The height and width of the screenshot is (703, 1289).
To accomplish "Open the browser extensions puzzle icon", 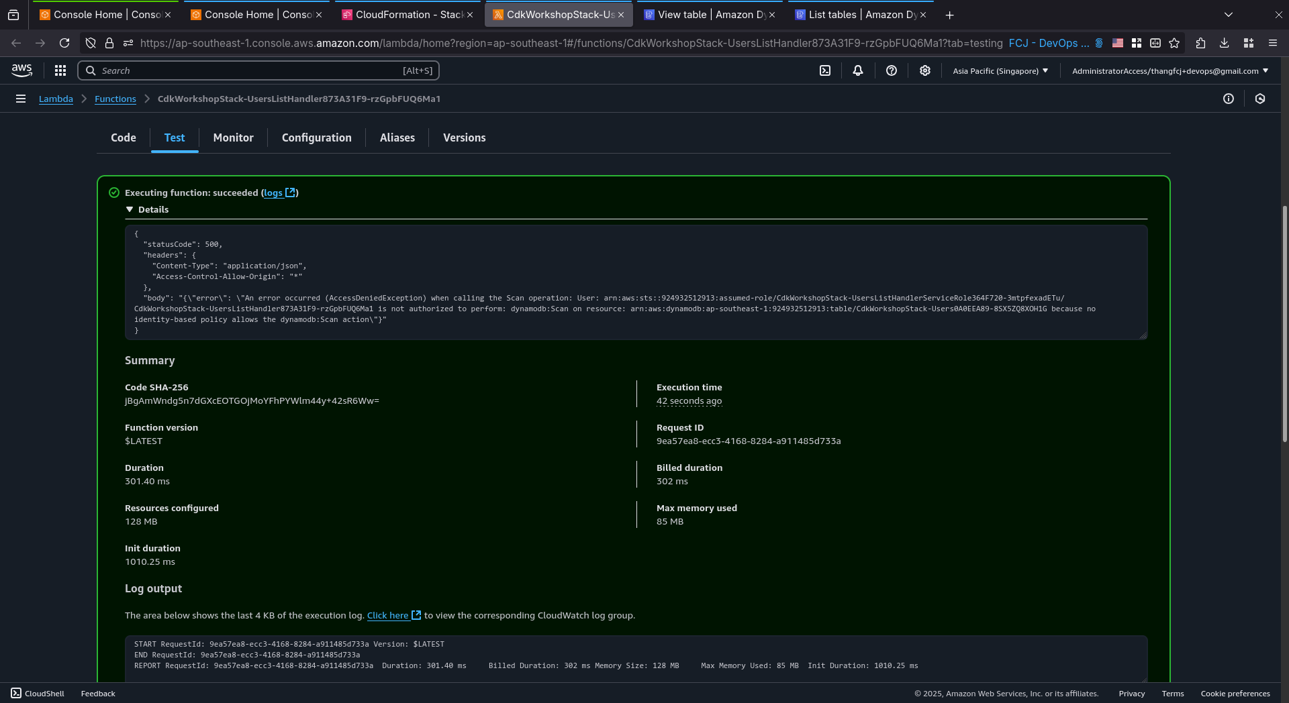I will [x=1201, y=43].
